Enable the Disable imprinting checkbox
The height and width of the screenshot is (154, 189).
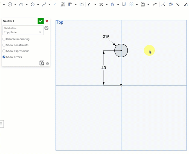[x=4, y=39]
